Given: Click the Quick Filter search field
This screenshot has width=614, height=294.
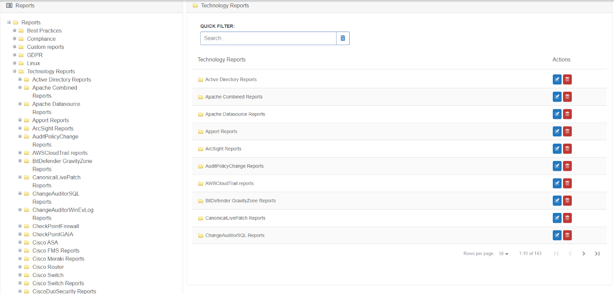Looking at the screenshot, I should (268, 38).
